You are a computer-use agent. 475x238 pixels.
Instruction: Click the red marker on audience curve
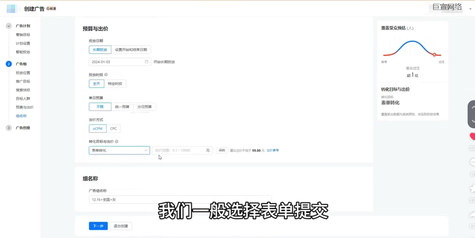pos(434,54)
